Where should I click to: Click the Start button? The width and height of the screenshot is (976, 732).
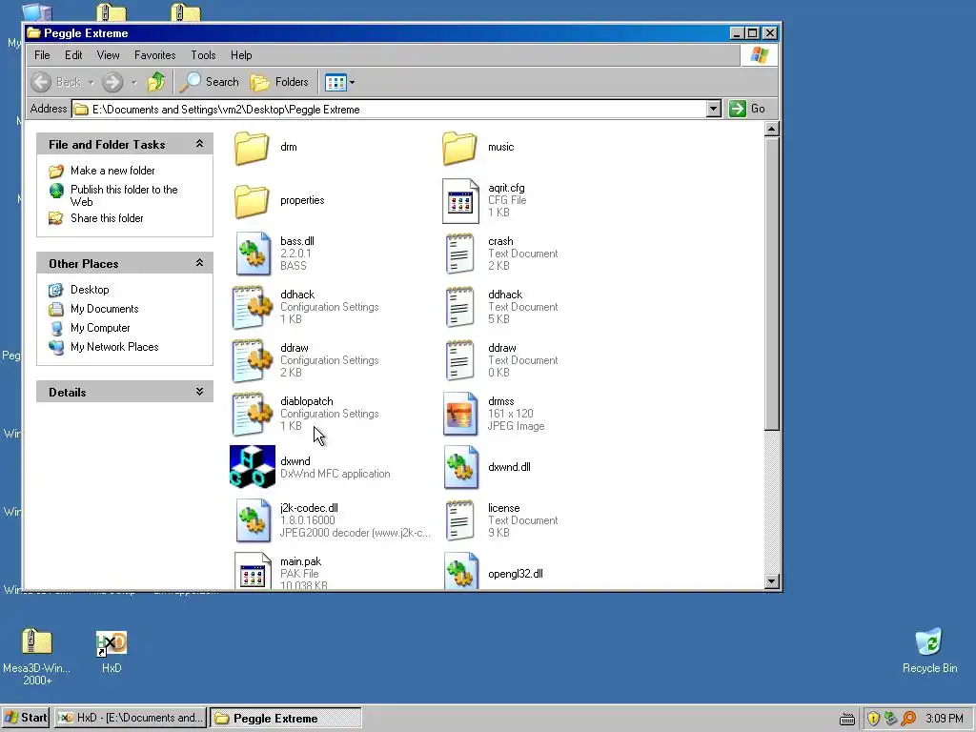point(26,718)
